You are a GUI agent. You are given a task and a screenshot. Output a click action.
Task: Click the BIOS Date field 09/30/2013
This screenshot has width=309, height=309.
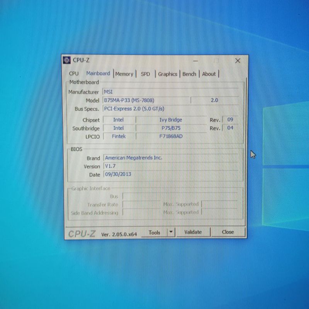pyautogui.click(x=170, y=174)
